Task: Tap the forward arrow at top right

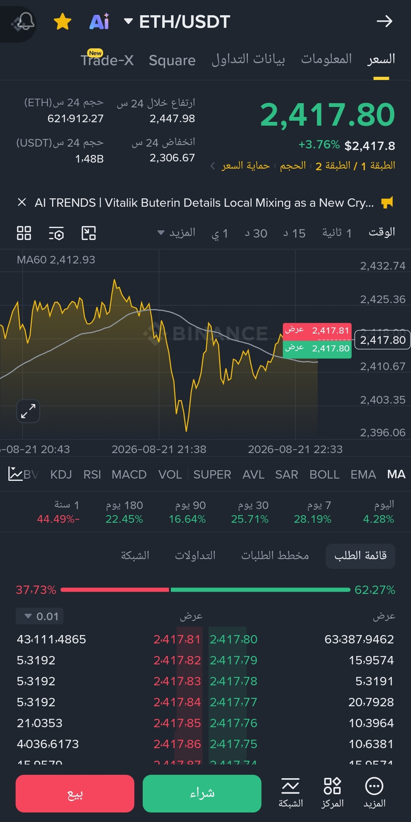Action: 384,21
